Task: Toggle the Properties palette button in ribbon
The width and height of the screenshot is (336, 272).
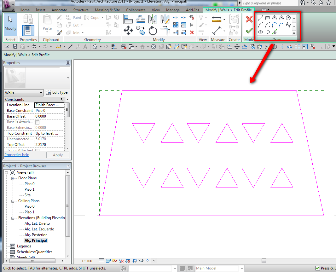Action: pyautogui.click(x=28, y=31)
